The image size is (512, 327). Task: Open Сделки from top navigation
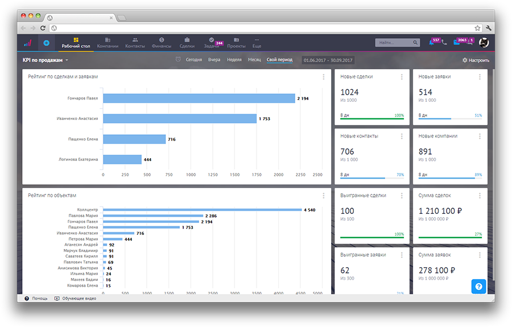click(x=187, y=43)
